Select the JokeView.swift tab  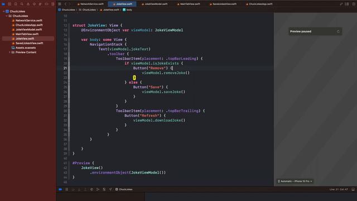(123, 4)
